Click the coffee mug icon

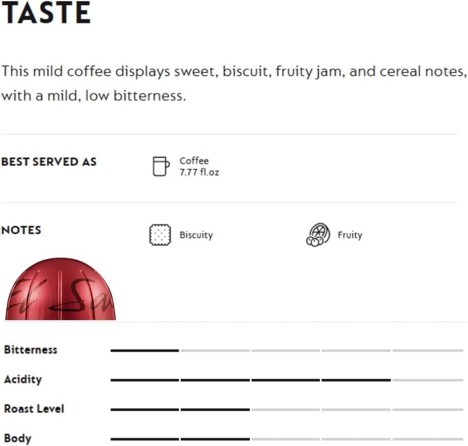[x=160, y=166]
